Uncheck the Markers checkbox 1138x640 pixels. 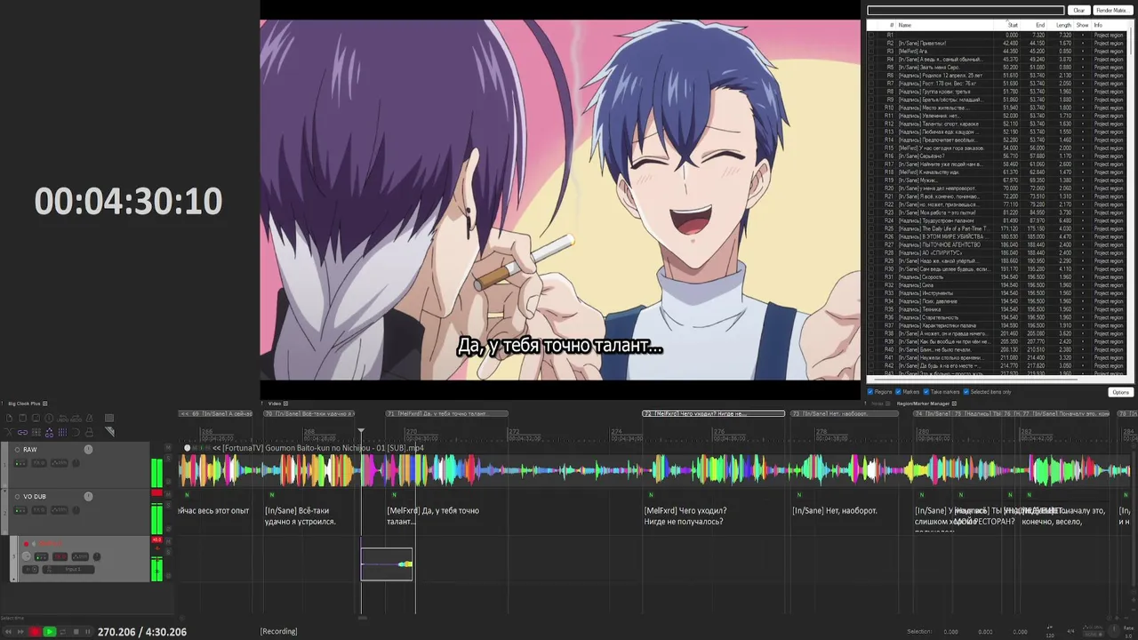899,392
